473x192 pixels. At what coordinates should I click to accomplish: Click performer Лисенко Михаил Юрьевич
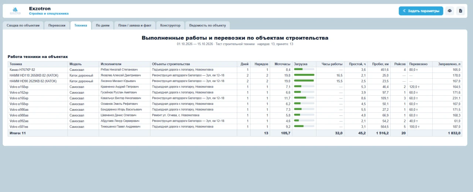(119, 81)
